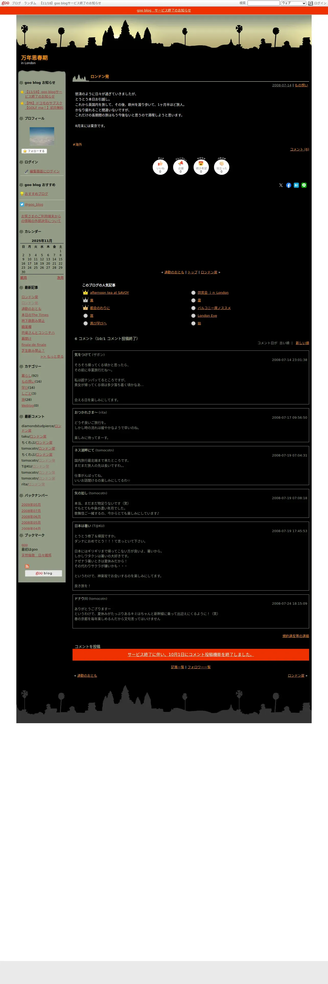This screenshot has width=328, height=984.
Task: Click the ロンドン発 post title
Action: click(x=100, y=76)
